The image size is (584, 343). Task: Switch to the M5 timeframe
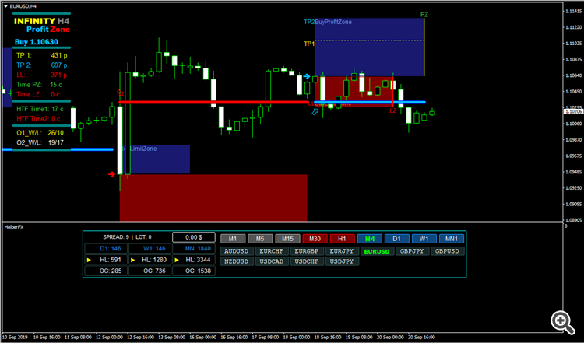(x=260, y=239)
